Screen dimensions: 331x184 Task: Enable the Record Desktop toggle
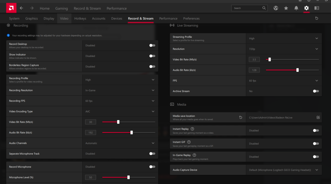point(152,46)
